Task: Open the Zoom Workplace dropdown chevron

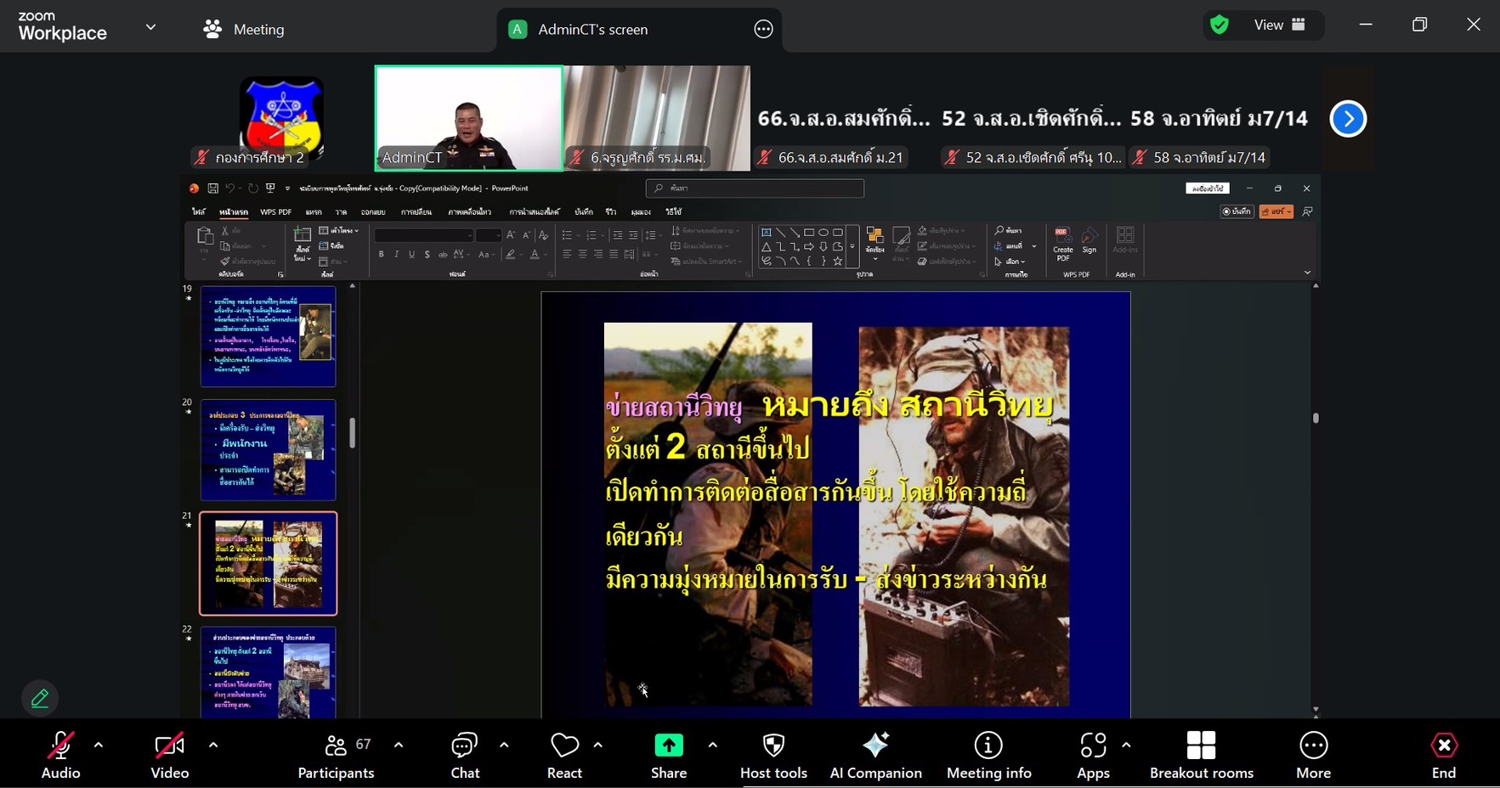Action: pyautogui.click(x=150, y=27)
